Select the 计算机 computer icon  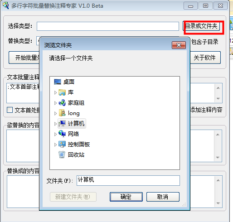point(62,123)
